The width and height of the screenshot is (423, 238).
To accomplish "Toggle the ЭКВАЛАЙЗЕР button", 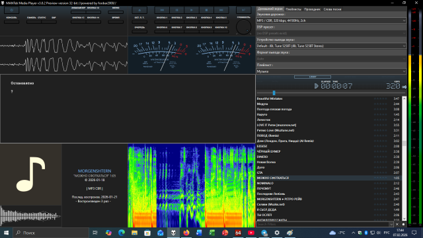I will (78, 12).
